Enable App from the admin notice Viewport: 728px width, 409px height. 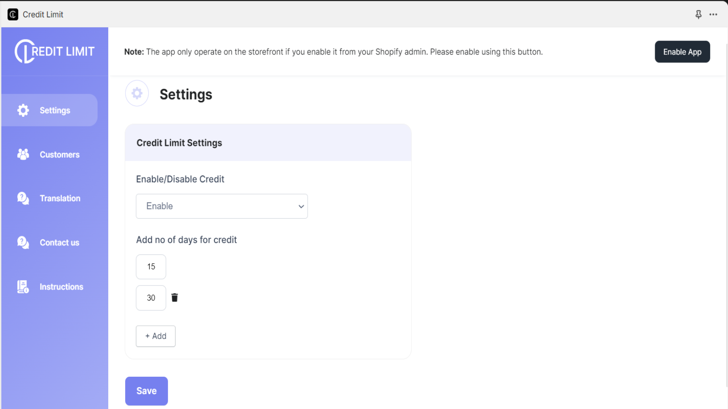pyautogui.click(x=682, y=51)
